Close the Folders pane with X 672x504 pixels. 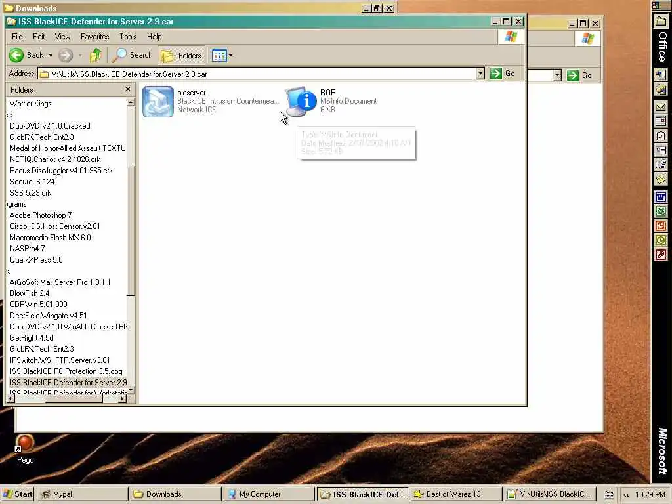[128, 89]
